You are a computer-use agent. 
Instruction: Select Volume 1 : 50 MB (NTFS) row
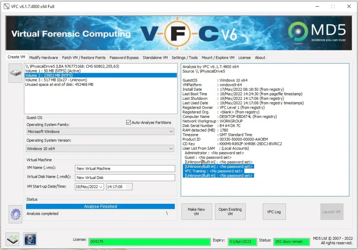(x=101, y=71)
